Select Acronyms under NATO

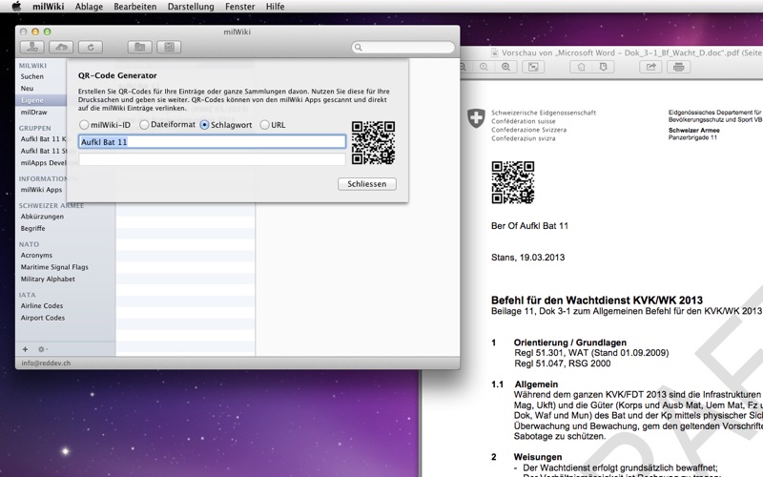click(36, 255)
